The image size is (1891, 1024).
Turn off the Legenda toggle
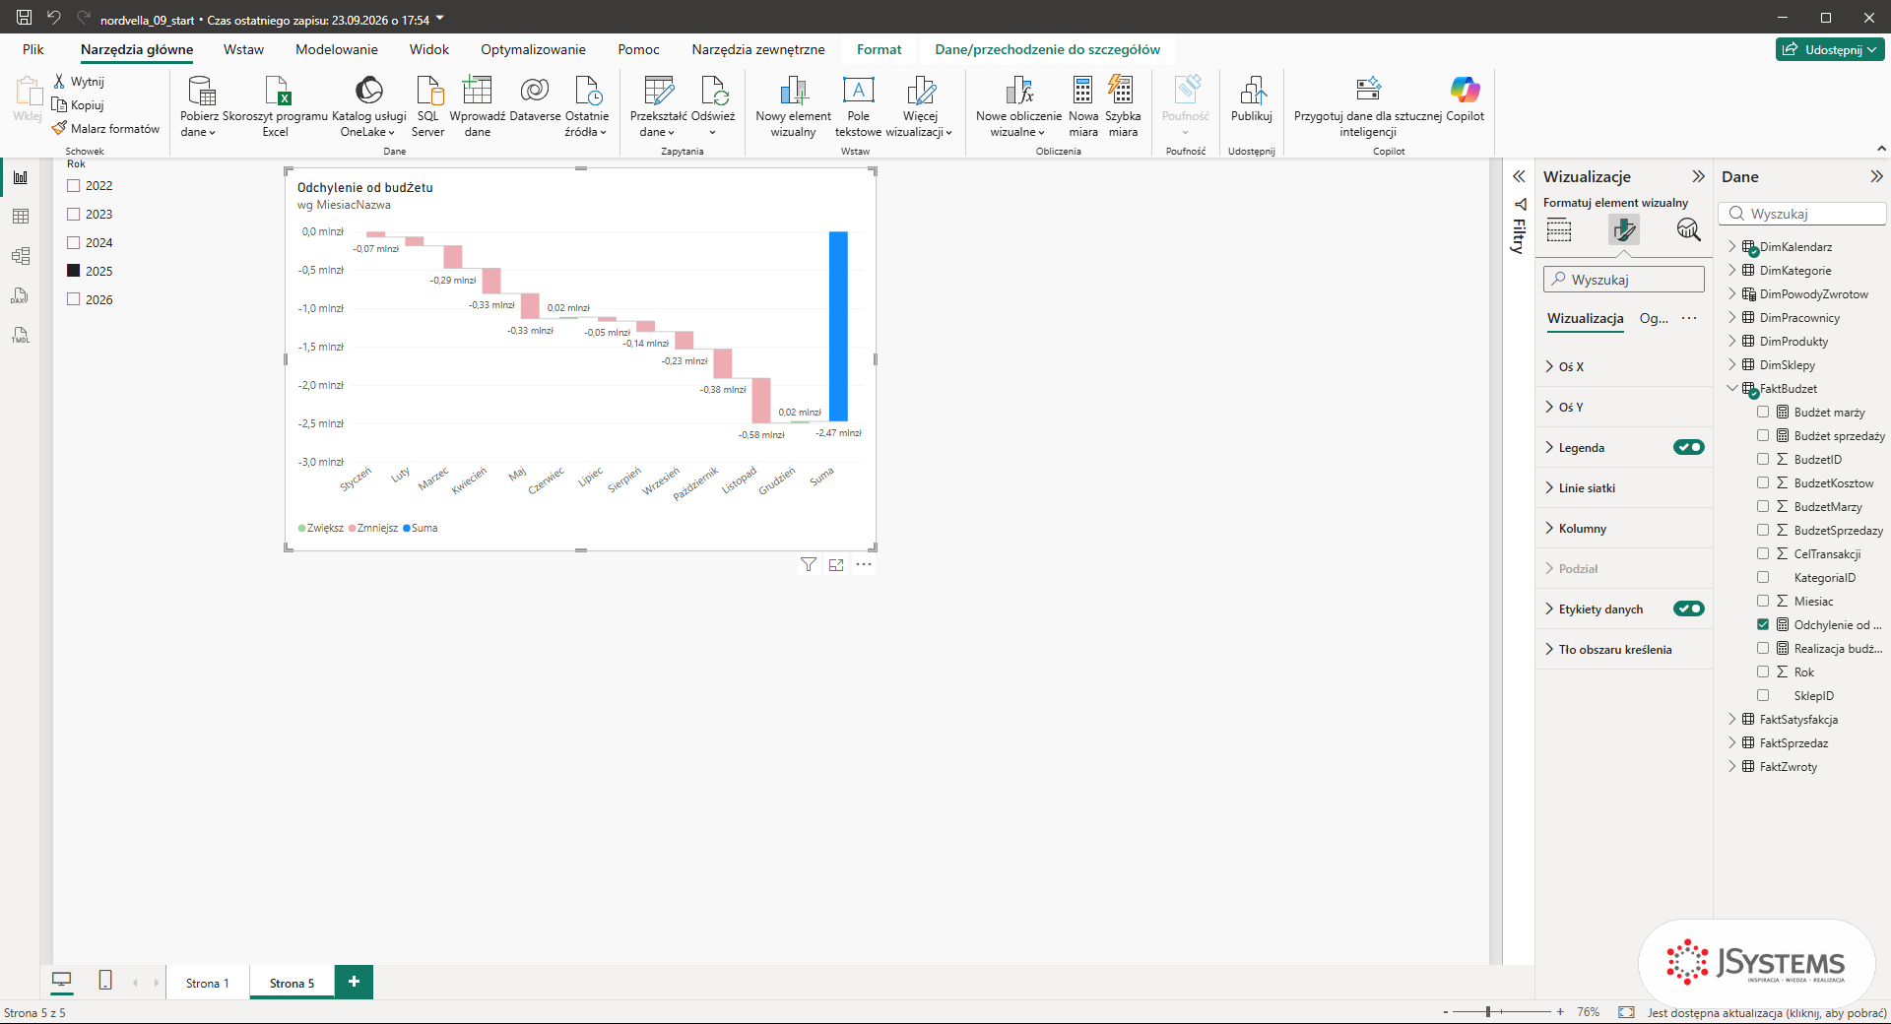tap(1688, 447)
